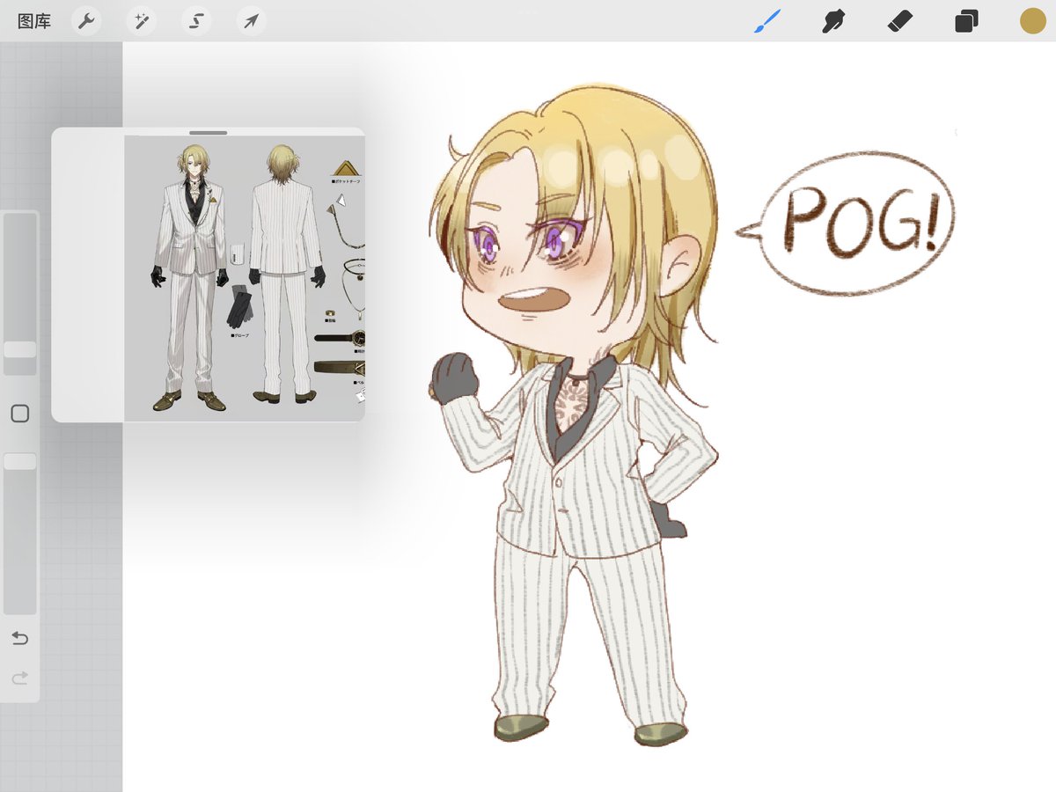Click the front-view character in the reference window
The image size is (1056, 792).
pyautogui.click(x=190, y=277)
